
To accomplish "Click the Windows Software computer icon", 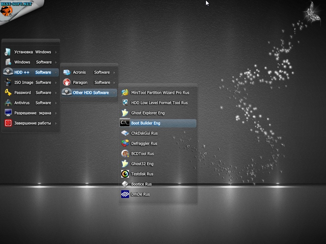I will tap(8, 62).
